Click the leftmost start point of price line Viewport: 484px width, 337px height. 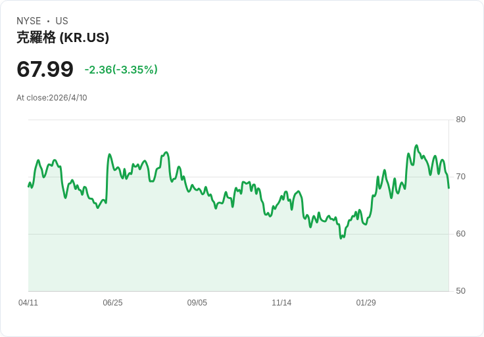(28, 187)
